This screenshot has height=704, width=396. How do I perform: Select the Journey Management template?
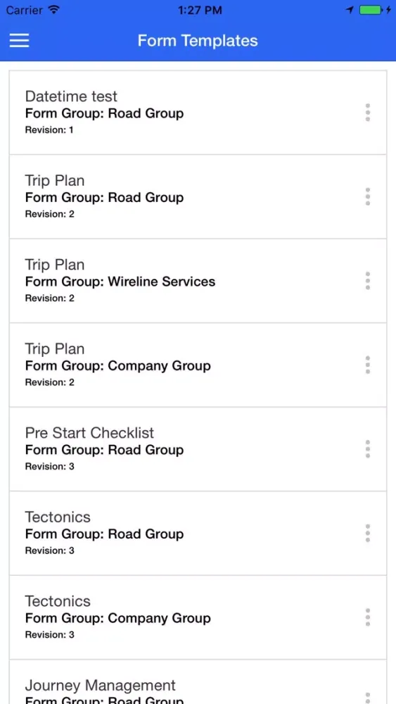point(198,682)
